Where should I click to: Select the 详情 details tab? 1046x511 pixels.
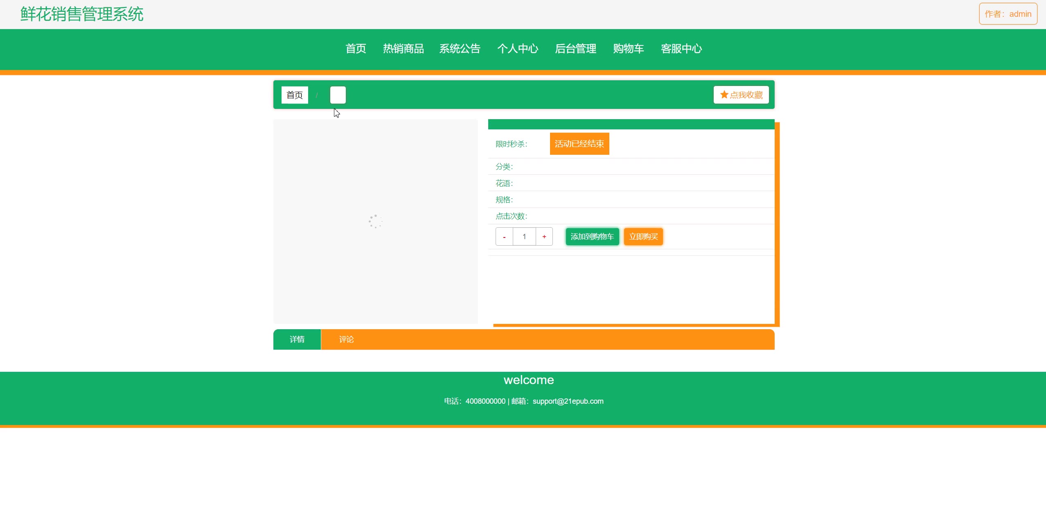click(x=297, y=339)
